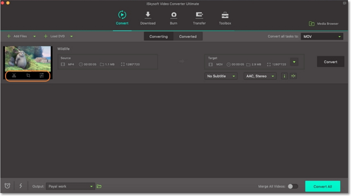Switch to the Download tab

(147, 18)
